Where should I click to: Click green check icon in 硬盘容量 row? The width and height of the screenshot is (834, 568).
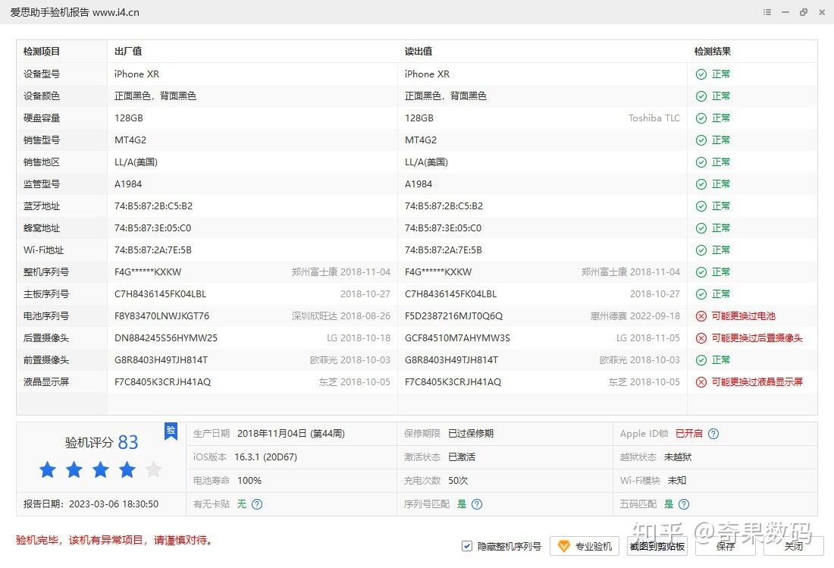701,118
